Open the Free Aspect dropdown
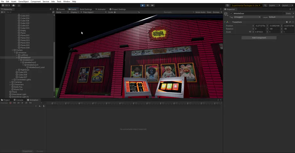The width and height of the screenshot is (295, 153). [94, 12]
